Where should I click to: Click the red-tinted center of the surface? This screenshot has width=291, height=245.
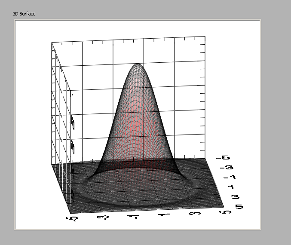[x=137, y=129]
